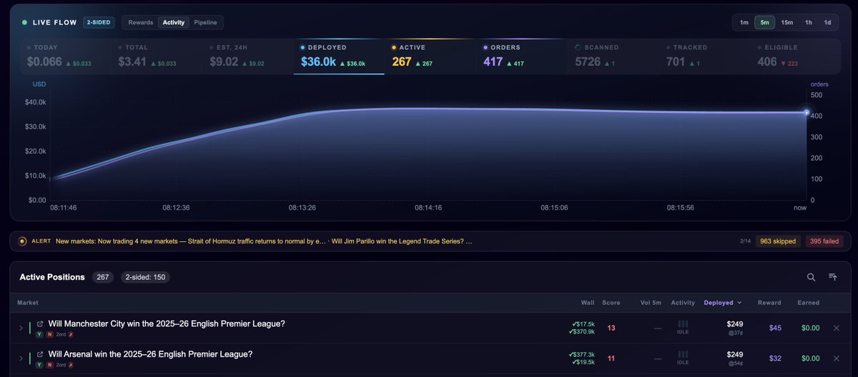Select the DEPLOYED metric card
The width and height of the screenshot is (858, 377).
(339, 56)
